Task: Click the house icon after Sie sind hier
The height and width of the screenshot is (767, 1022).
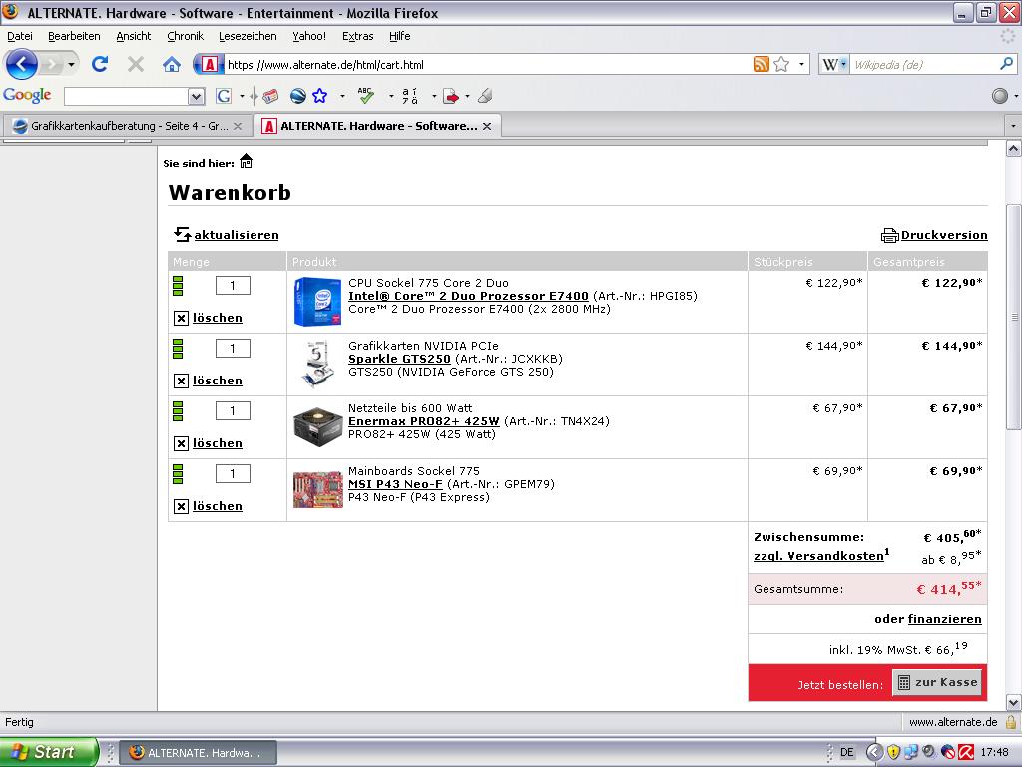Action: pos(246,161)
